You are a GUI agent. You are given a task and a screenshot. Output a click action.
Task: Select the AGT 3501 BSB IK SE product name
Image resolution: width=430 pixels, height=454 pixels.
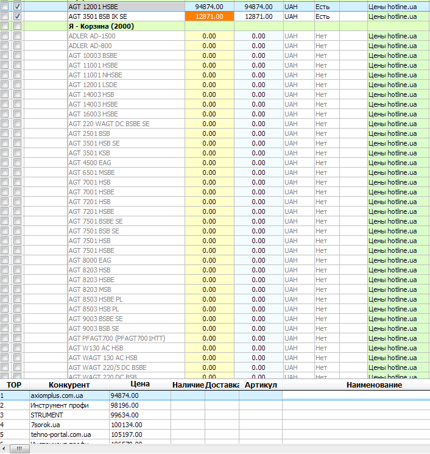(x=98, y=16)
